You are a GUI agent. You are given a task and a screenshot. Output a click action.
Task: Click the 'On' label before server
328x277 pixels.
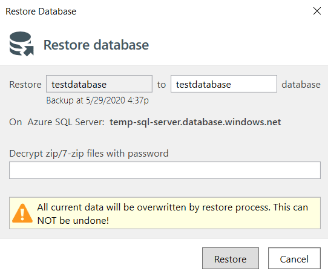point(16,122)
